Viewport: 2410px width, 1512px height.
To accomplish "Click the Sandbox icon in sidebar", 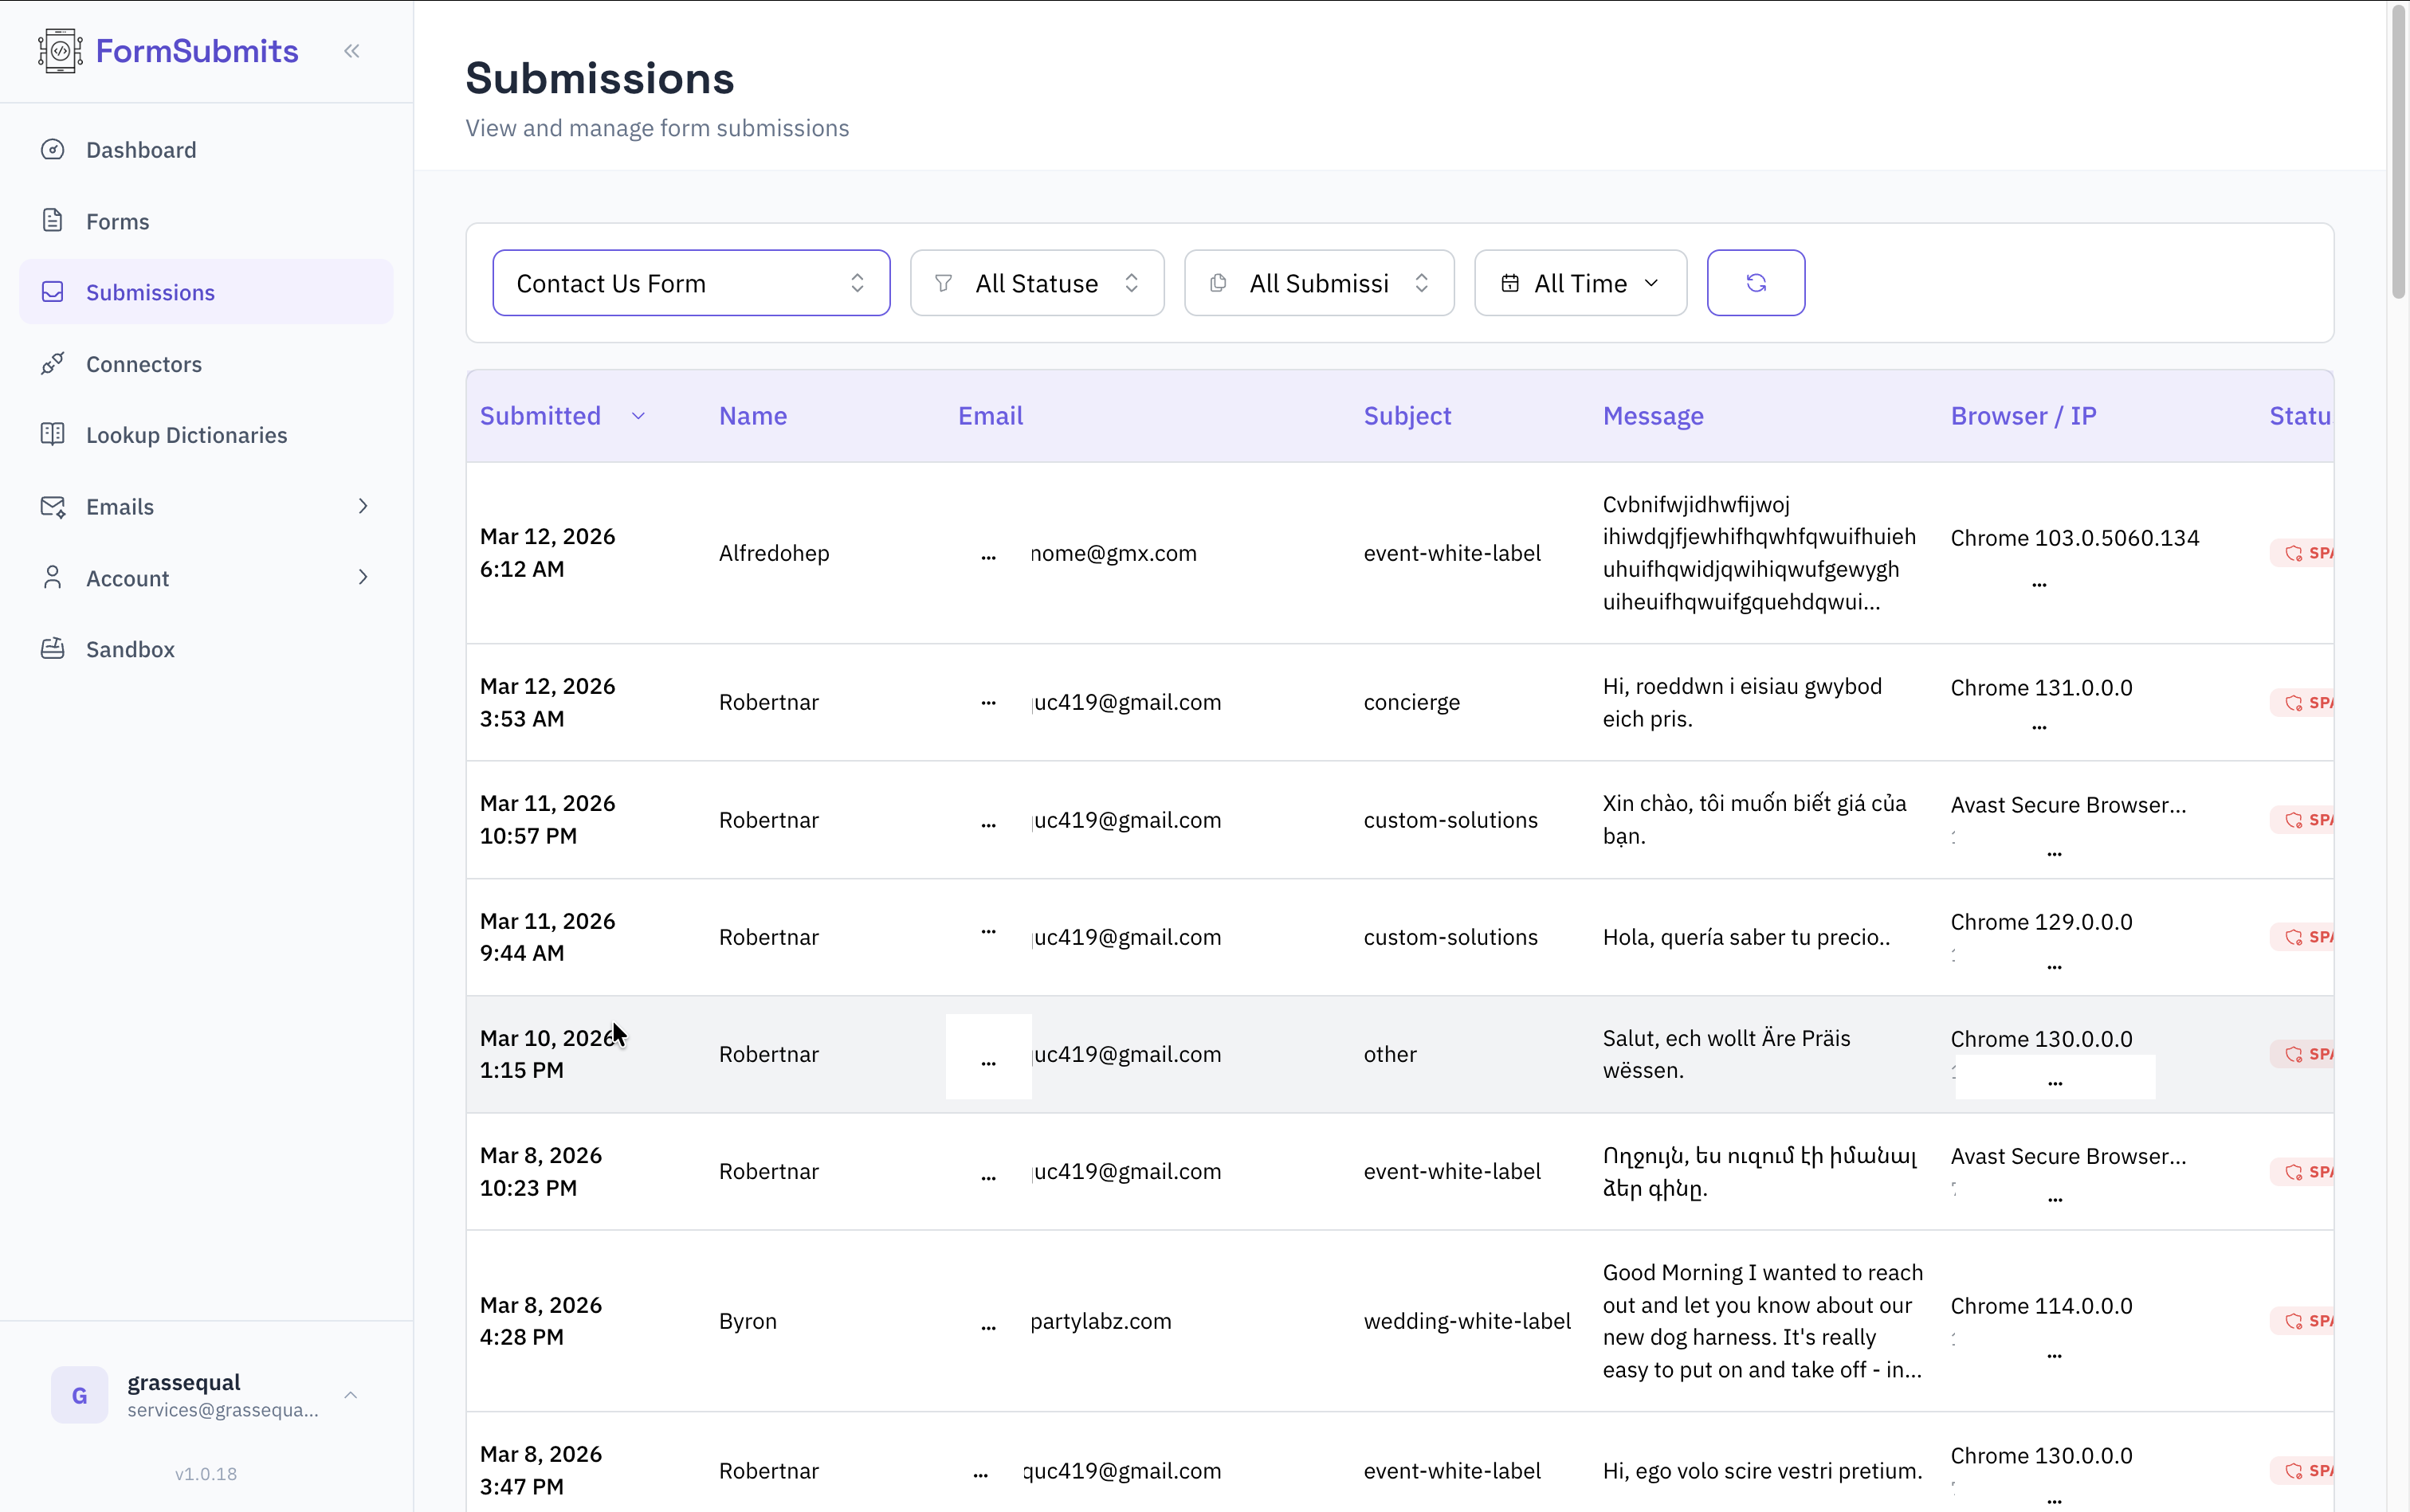I will (53, 649).
